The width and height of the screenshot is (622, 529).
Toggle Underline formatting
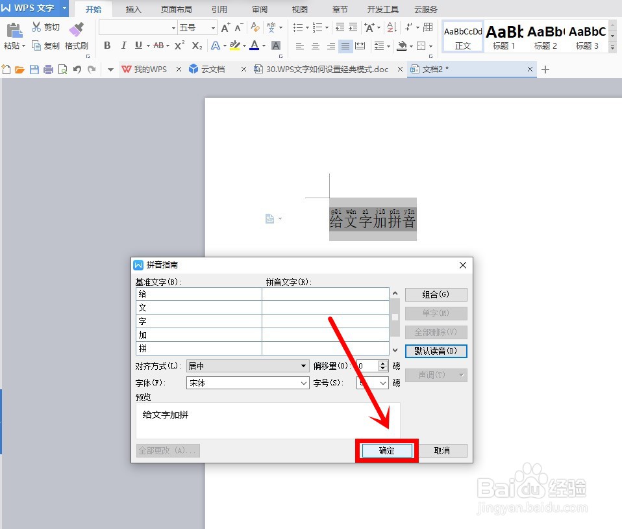[138, 45]
